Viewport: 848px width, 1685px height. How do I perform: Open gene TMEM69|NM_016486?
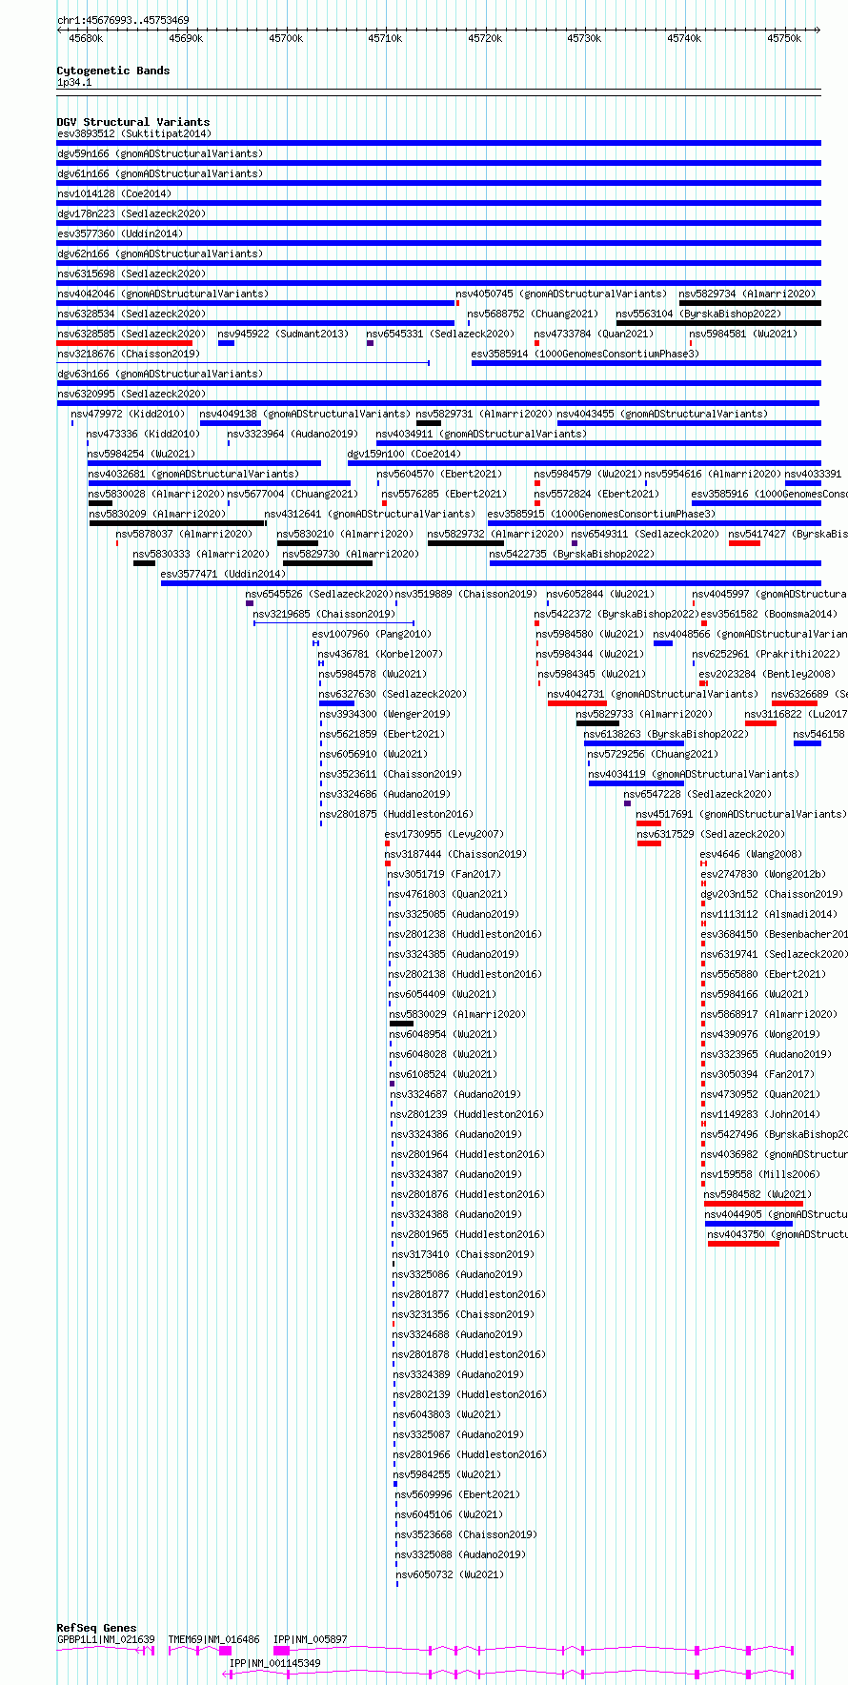tap(213, 1640)
